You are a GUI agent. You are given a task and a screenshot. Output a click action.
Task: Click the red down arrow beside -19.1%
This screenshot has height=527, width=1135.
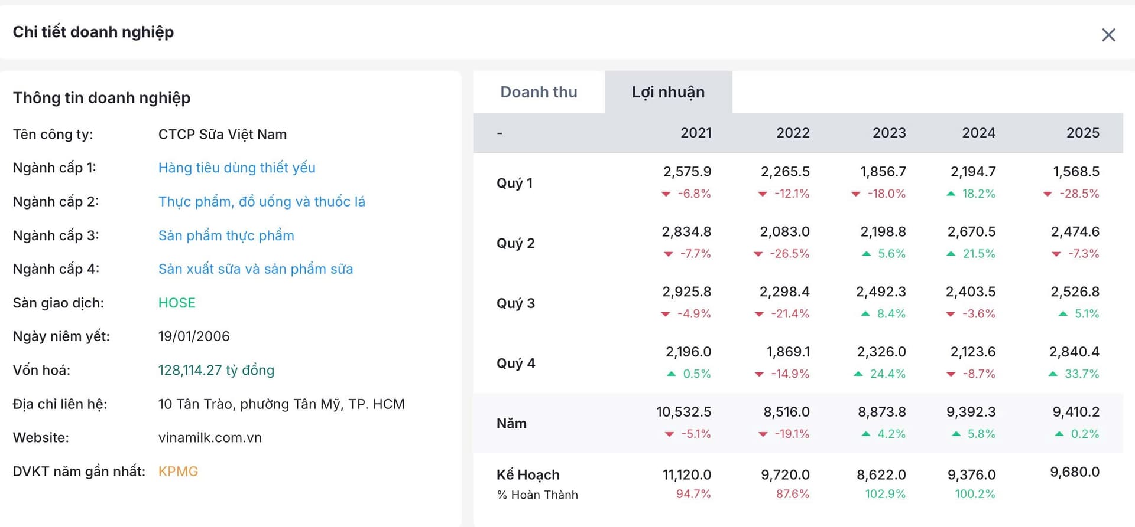[x=763, y=434]
